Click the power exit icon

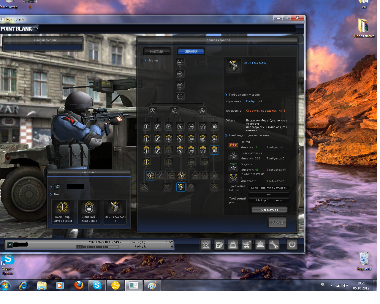click(x=292, y=245)
